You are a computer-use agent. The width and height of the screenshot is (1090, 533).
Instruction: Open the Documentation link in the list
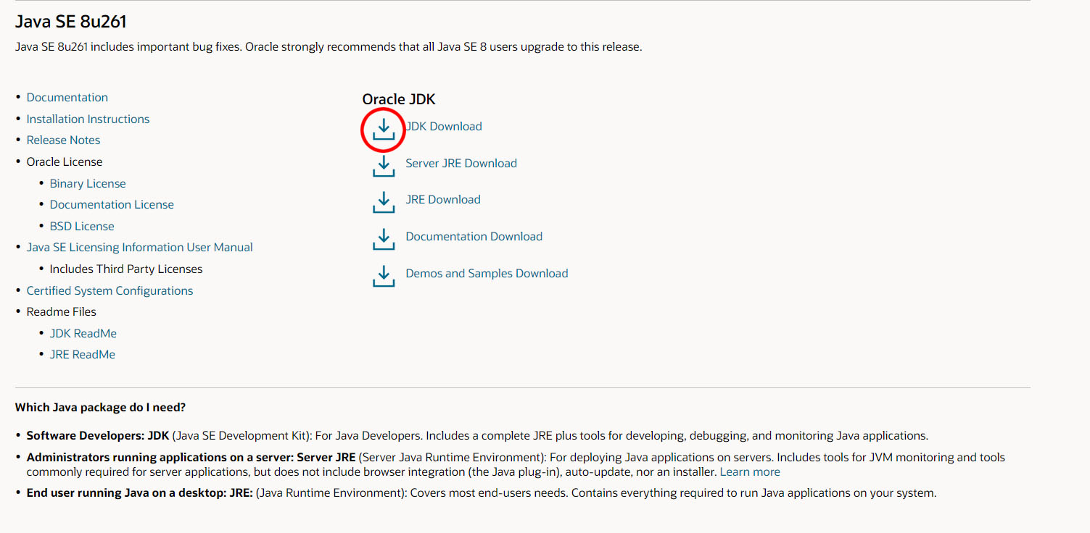pos(67,97)
